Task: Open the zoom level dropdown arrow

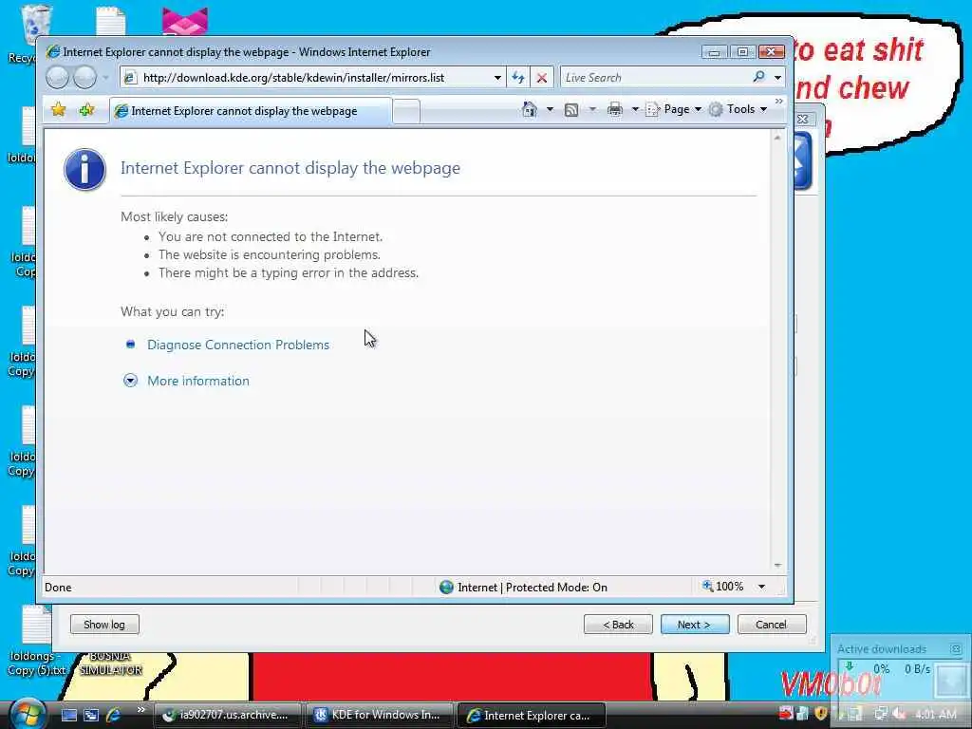Action: click(x=762, y=587)
